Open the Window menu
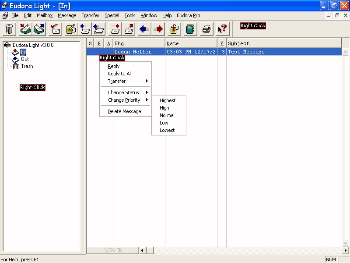This screenshot has height=263, width=350. point(149,15)
